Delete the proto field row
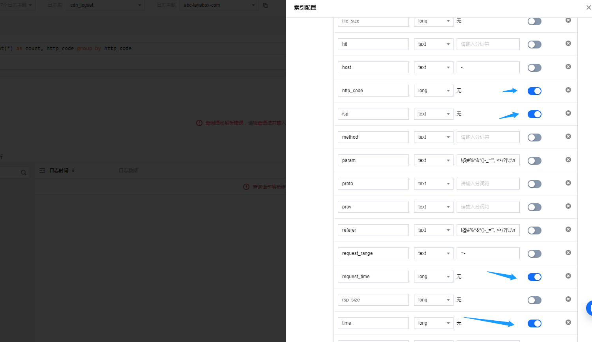This screenshot has height=342, width=592. (x=568, y=183)
